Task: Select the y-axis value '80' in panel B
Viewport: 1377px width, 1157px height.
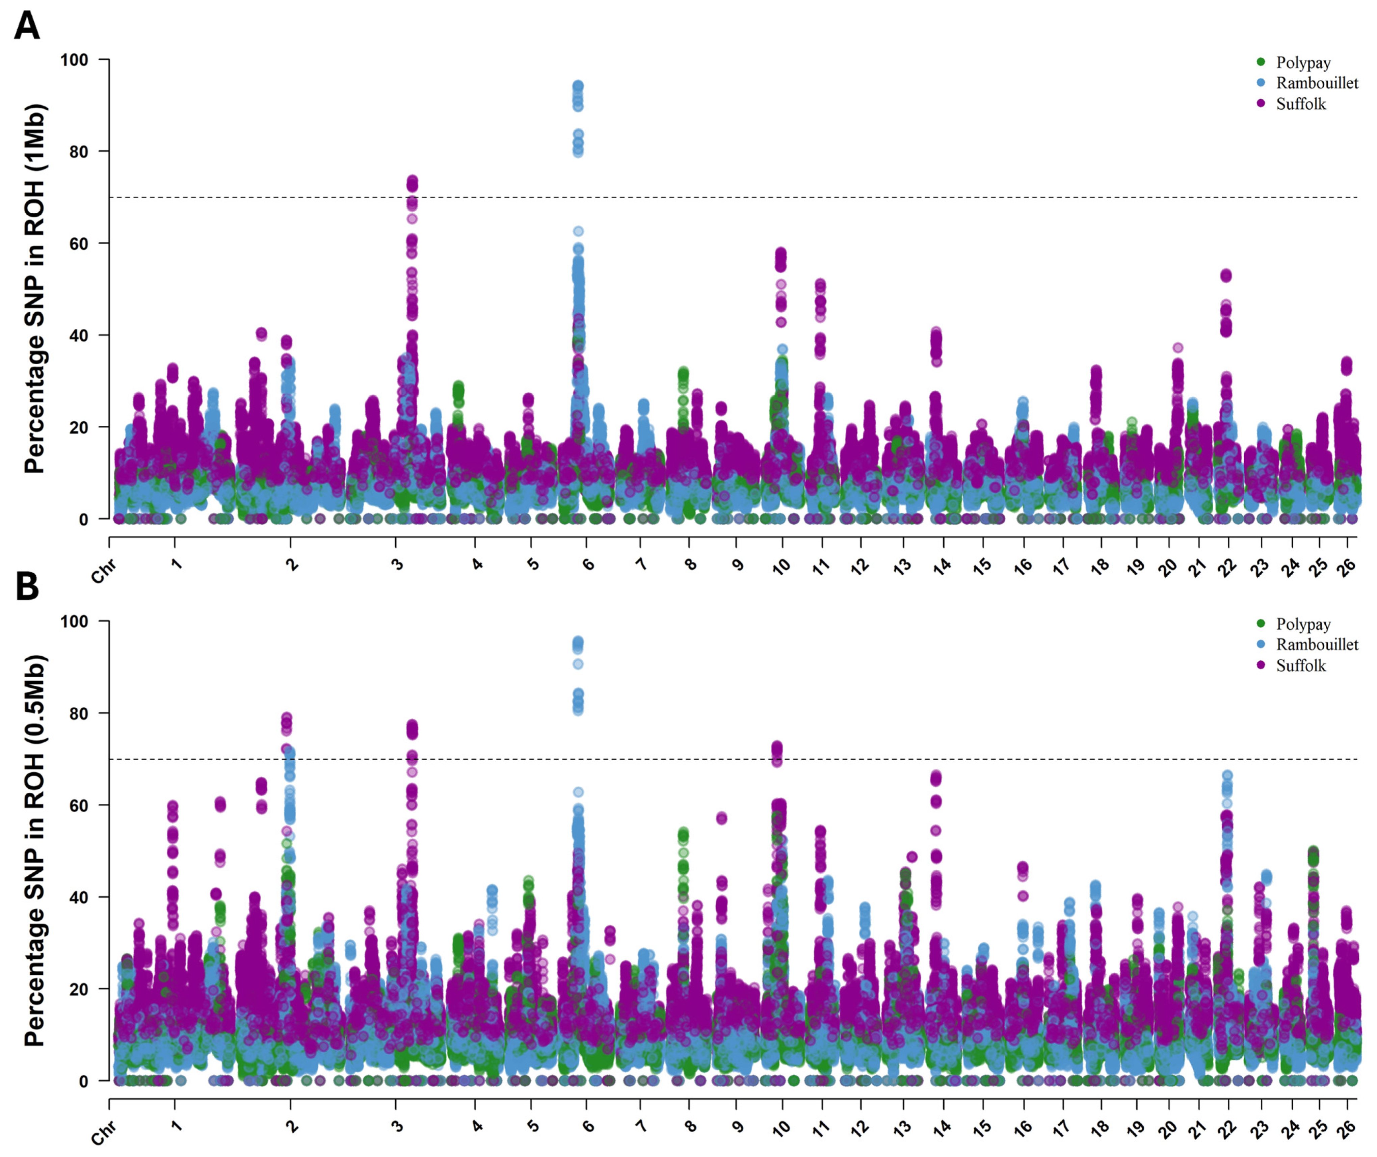Action: coord(79,713)
